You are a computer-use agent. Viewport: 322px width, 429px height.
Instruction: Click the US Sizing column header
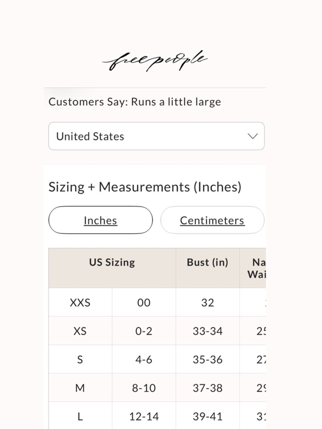pyautogui.click(x=112, y=262)
